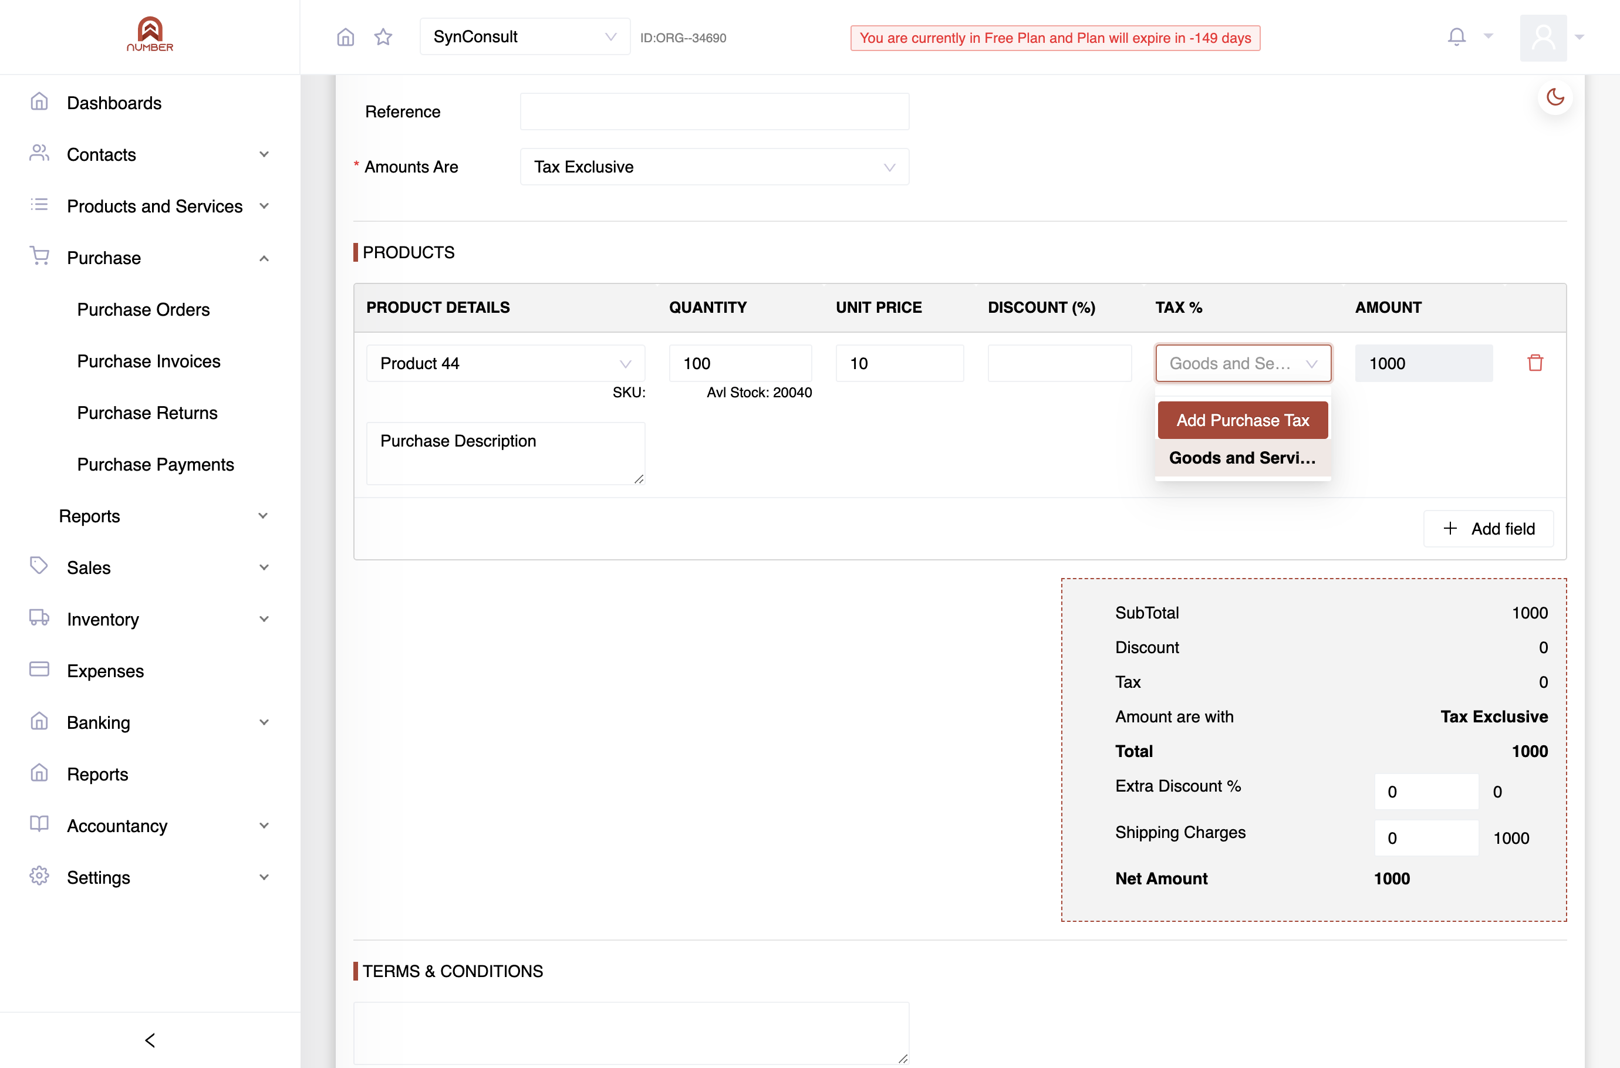The width and height of the screenshot is (1620, 1068).
Task: Open Purchase Orders page
Action: coord(143,310)
